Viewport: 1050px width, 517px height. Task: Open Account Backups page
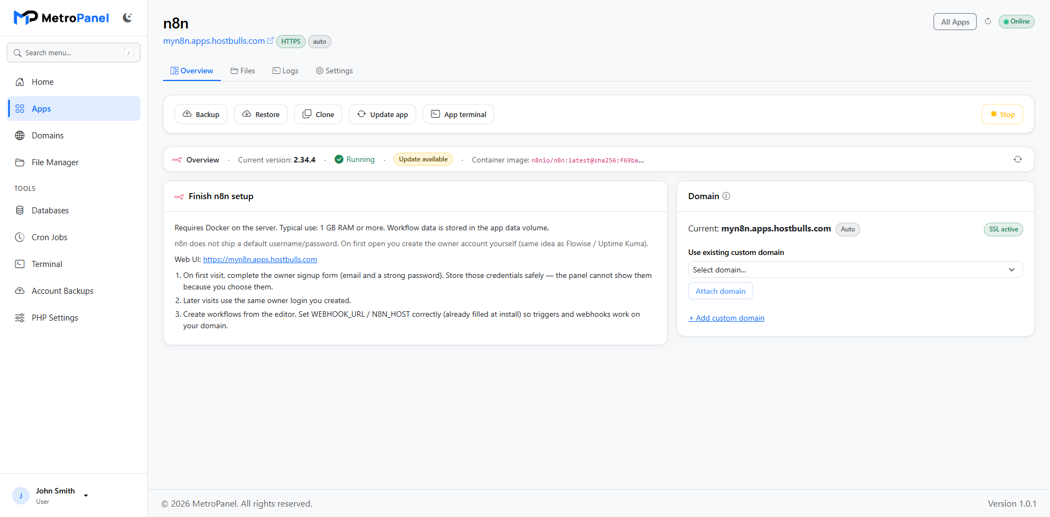(74, 291)
